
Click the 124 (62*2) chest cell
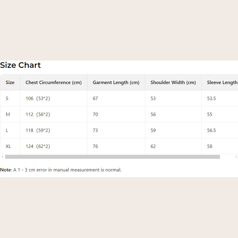point(38,146)
